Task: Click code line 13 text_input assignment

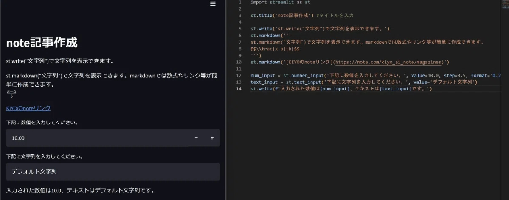Action: tap(364, 82)
